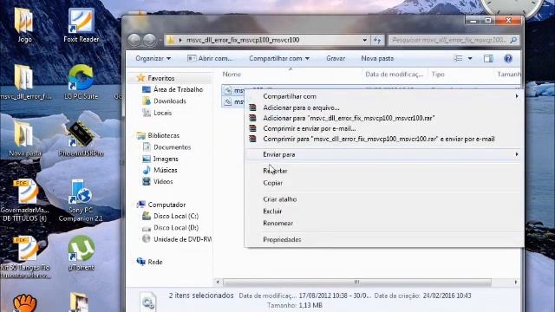This screenshot has height=312, width=555.
Task: Choose Recortar from context menu
Action: click(x=275, y=171)
